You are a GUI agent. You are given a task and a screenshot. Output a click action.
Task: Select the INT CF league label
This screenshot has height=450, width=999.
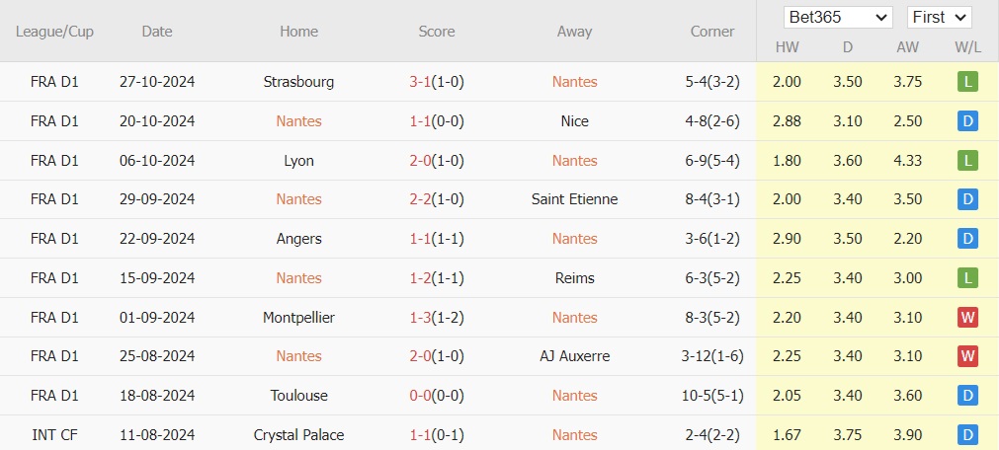[55, 434]
